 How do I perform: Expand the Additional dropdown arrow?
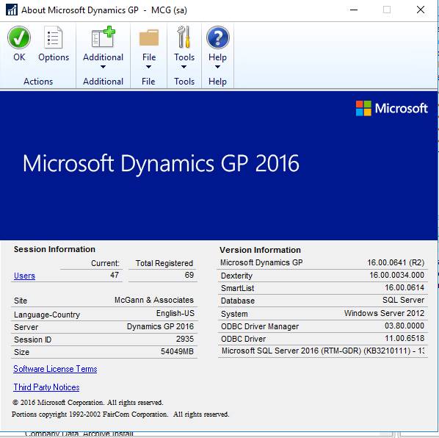pyautogui.click(x=103, y=67)
